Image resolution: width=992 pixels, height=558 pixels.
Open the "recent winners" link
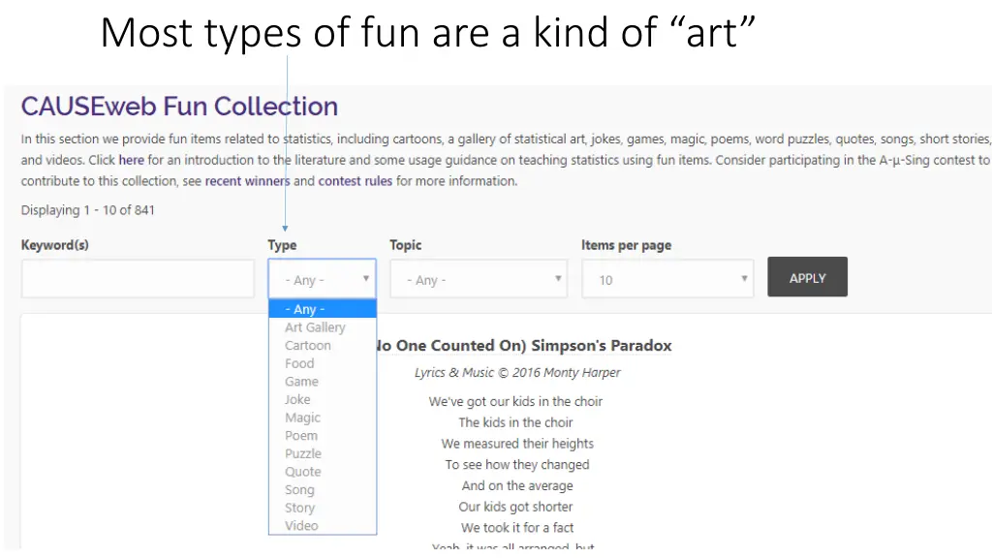(247, 181)
